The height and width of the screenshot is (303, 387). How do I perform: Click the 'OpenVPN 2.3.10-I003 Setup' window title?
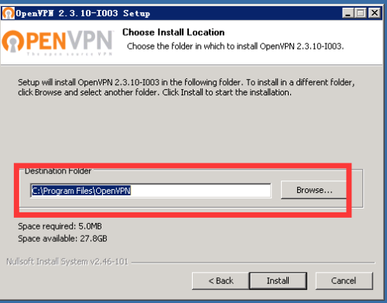pos(83,13)
